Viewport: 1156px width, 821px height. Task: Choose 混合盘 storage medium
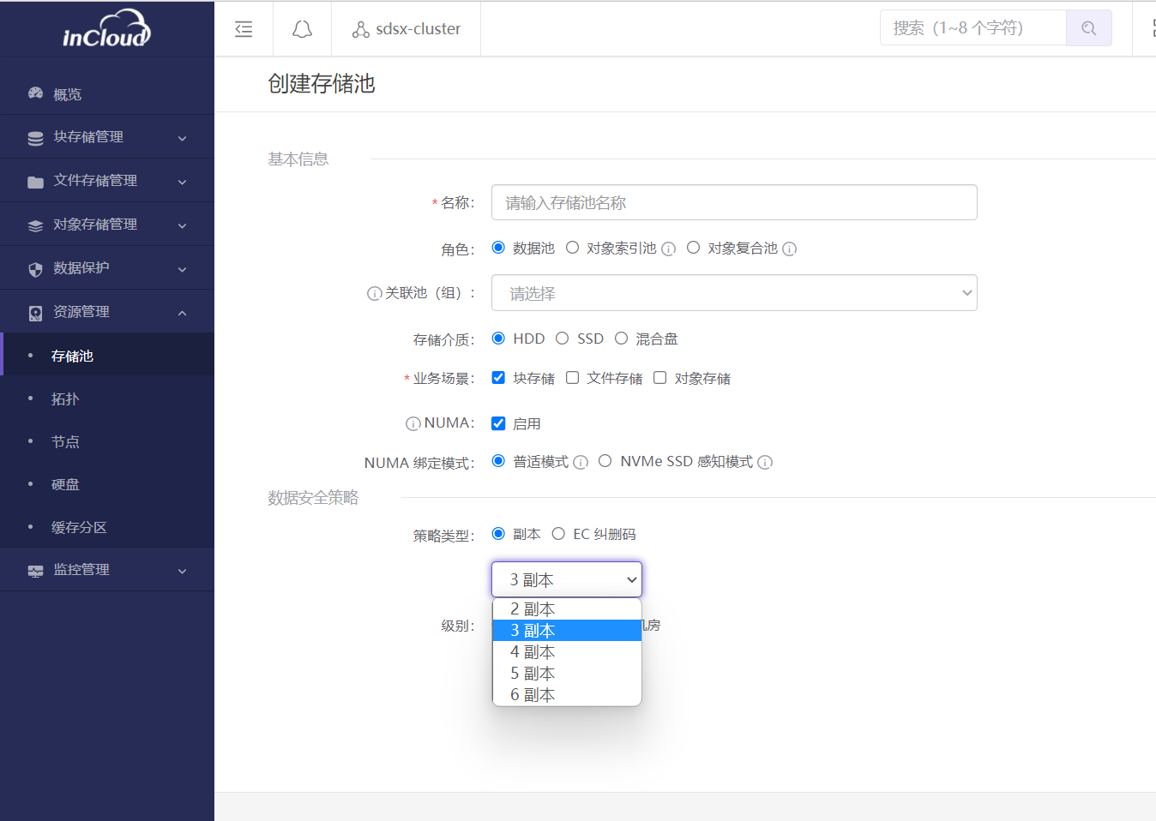pos(621,339)
